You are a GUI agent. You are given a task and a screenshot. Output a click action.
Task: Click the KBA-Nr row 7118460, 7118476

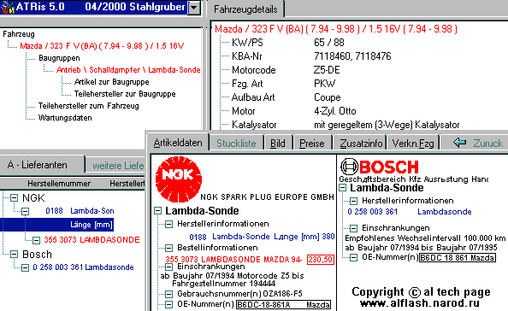[352, 56]
